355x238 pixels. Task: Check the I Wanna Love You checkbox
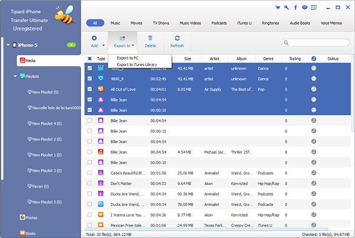click(90, 214)
